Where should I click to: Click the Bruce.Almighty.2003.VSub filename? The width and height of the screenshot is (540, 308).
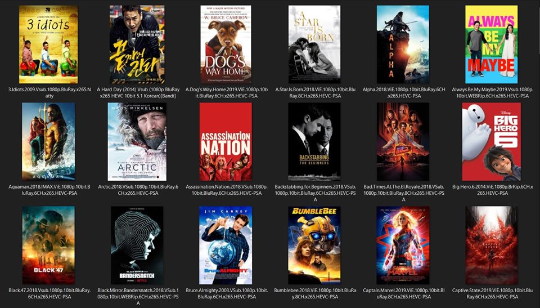(x=226, y=293)
